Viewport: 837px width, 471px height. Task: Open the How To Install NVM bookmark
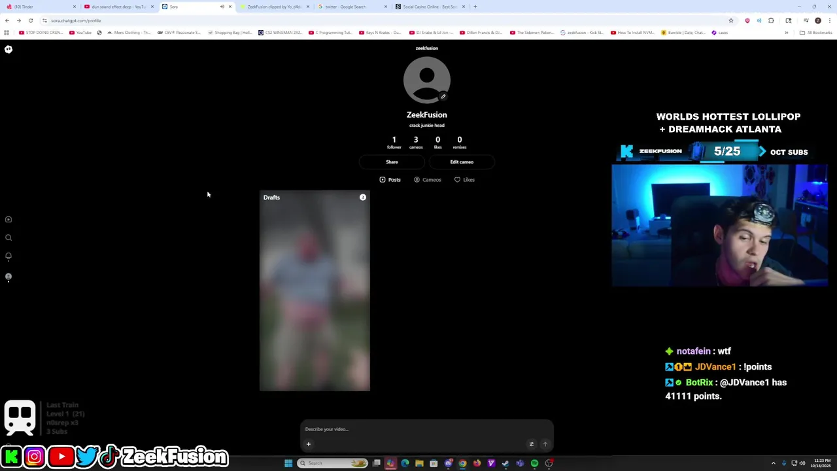coord(632,33)
